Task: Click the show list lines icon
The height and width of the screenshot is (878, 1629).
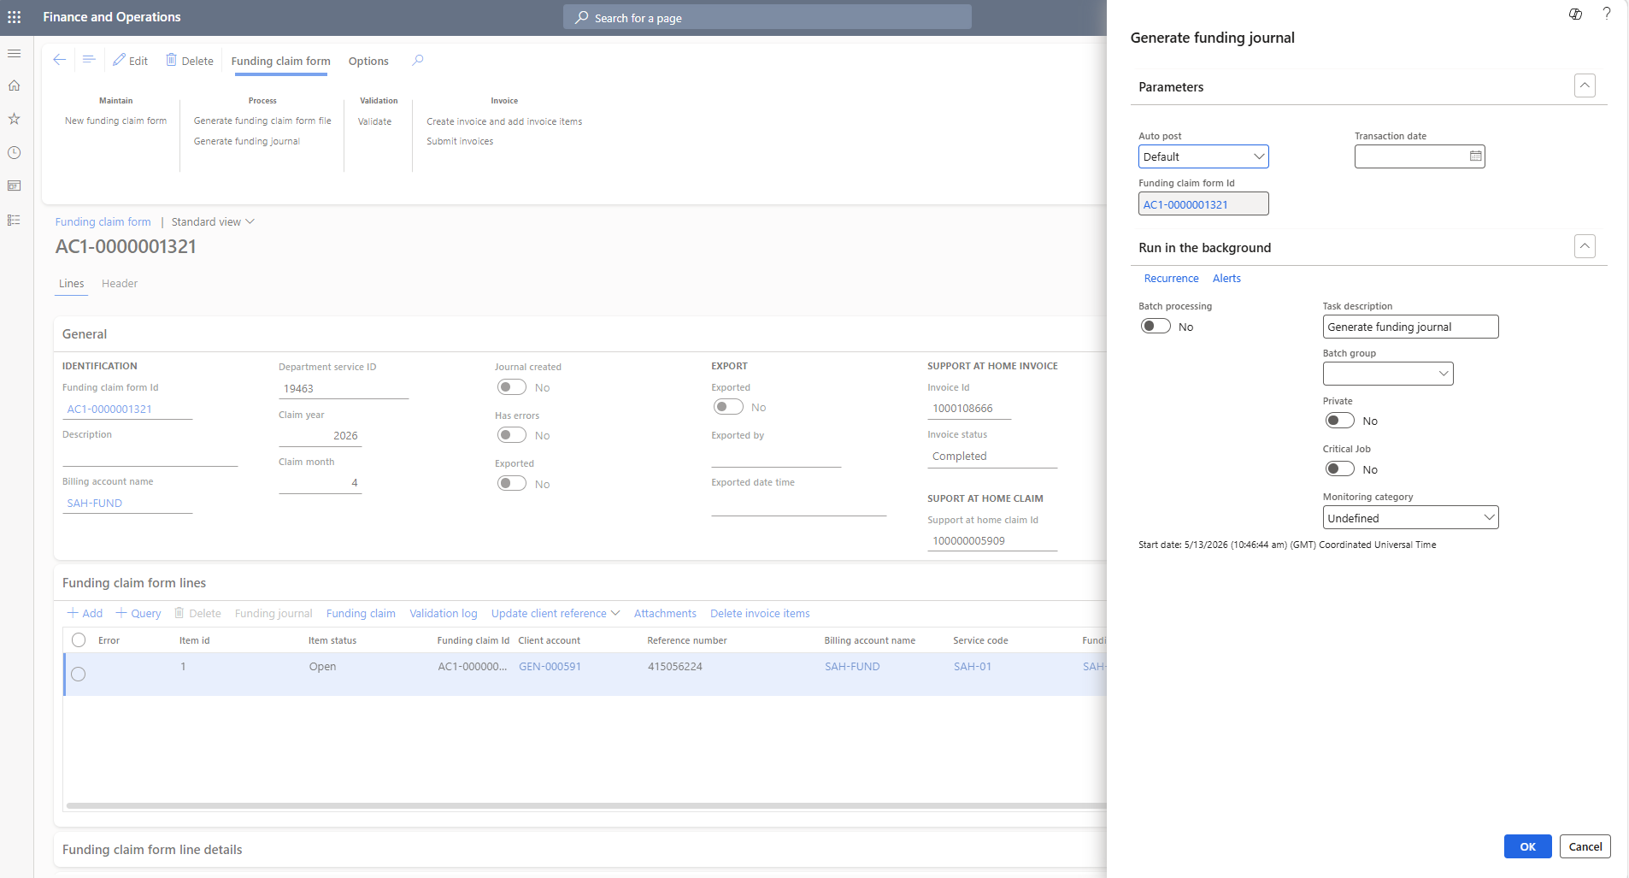Action: [88, 60]
